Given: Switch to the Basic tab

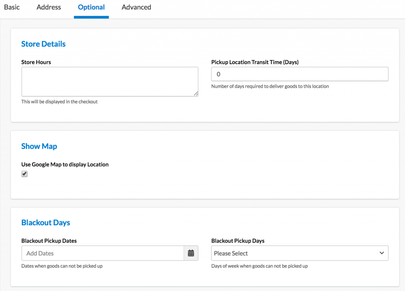Looking at the screenshot, I should tap(12, 7).
